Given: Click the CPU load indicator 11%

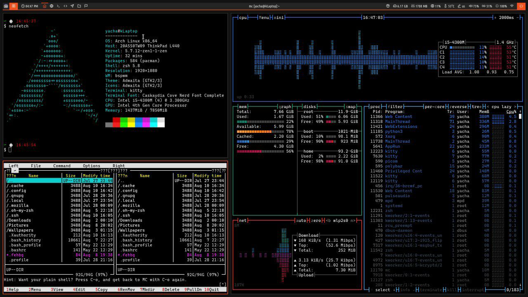Looking at the screenshot, I should click(x=436, y=6).
